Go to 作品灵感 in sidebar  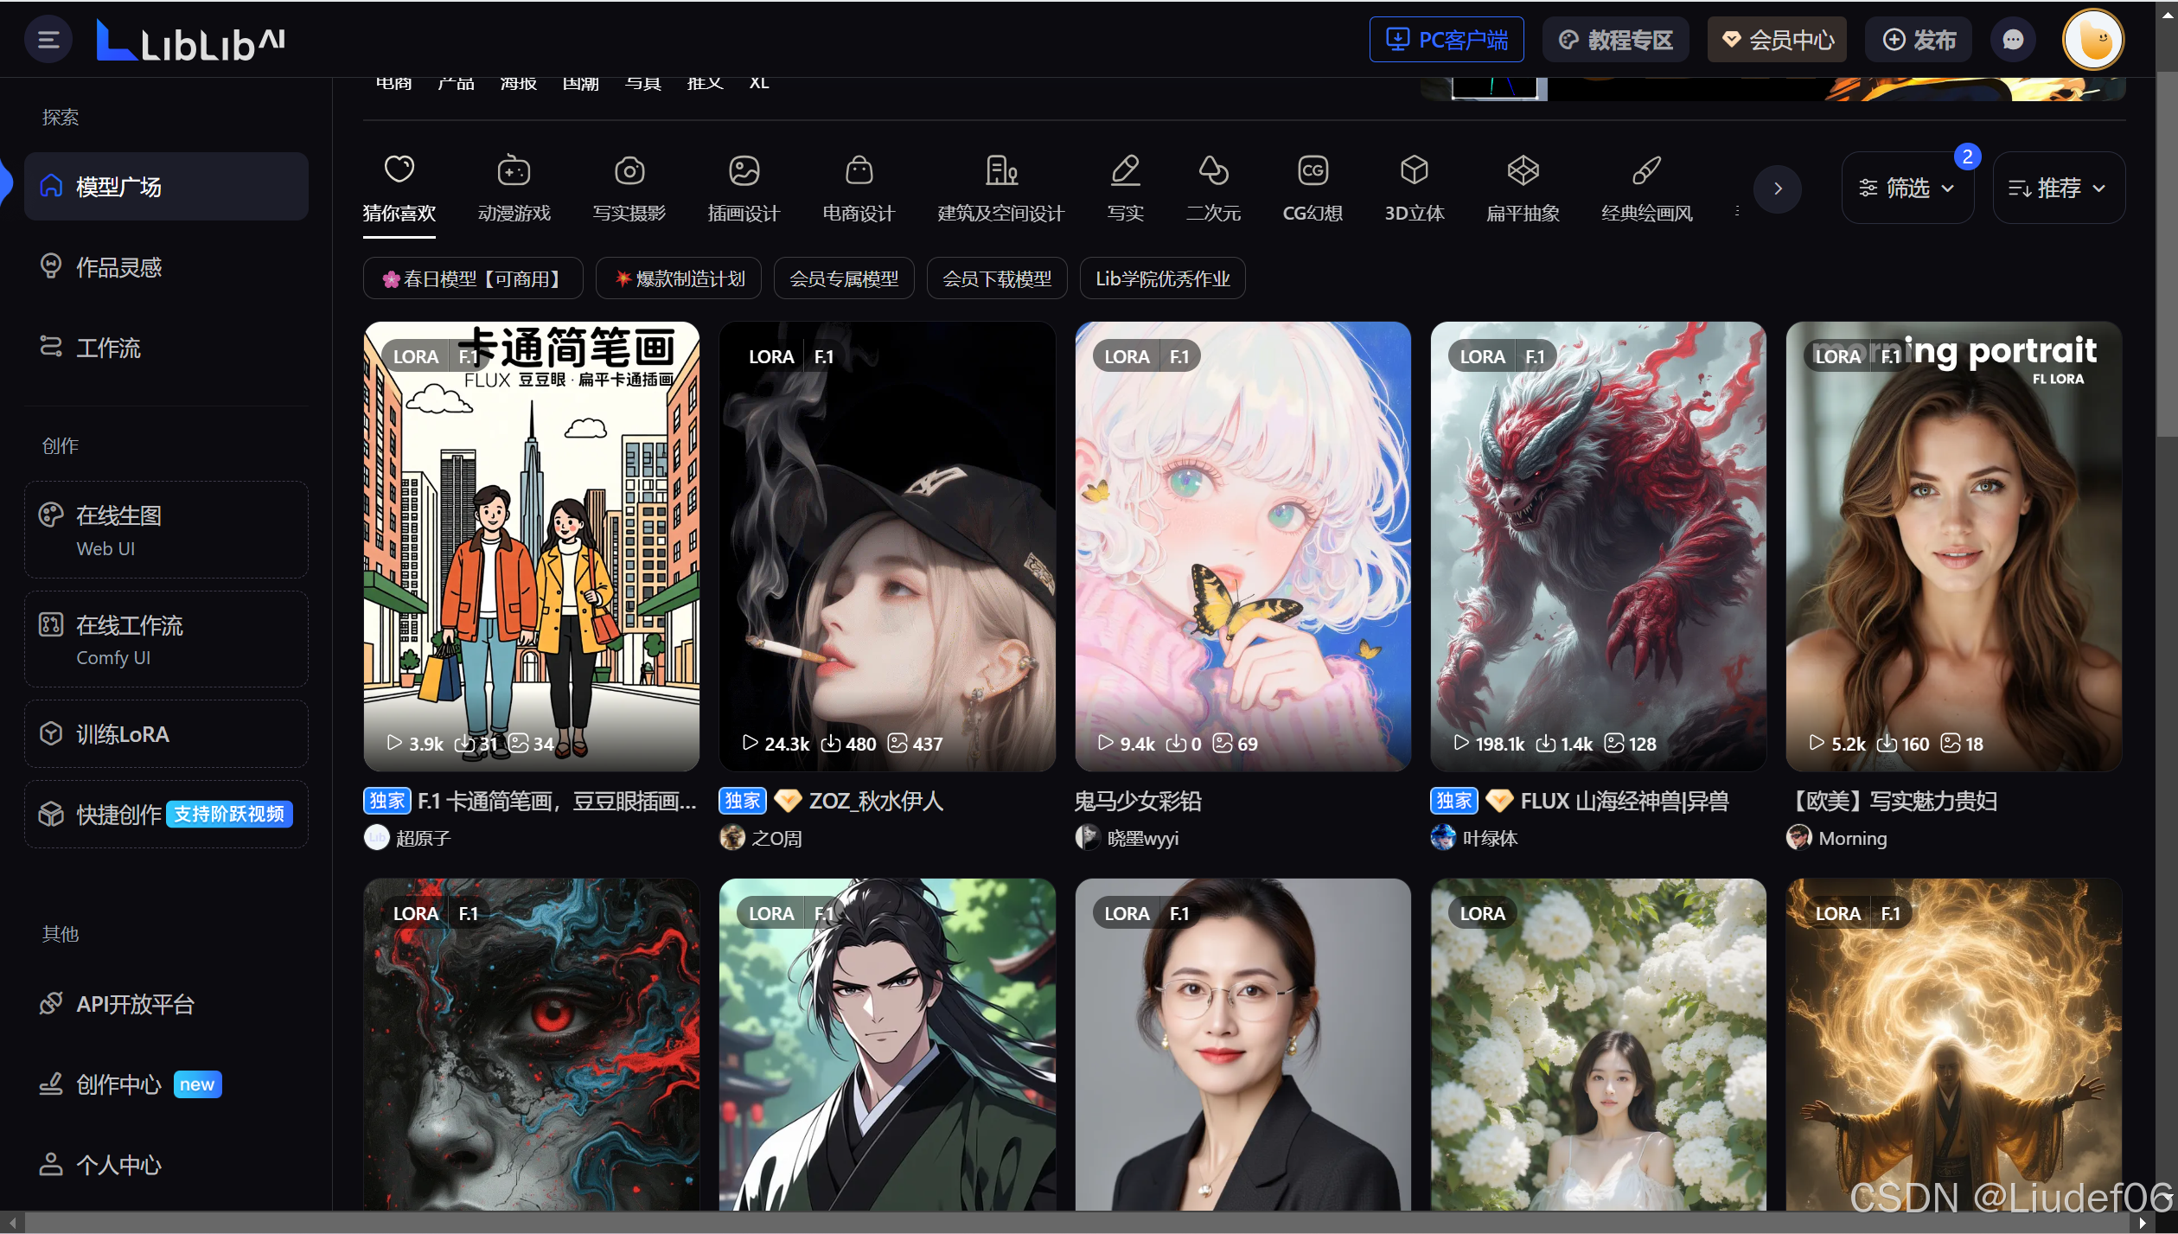coord(118,267)
